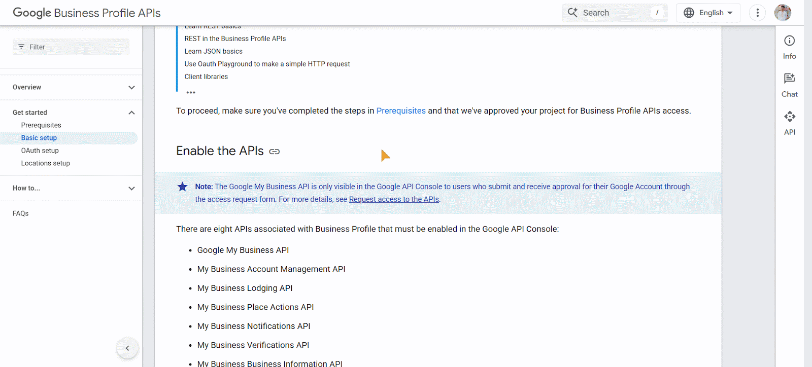This screenshot has width=812, height=367.
Task: Collapse the sidebar with arrow button
Action: (x=127, y=348)
